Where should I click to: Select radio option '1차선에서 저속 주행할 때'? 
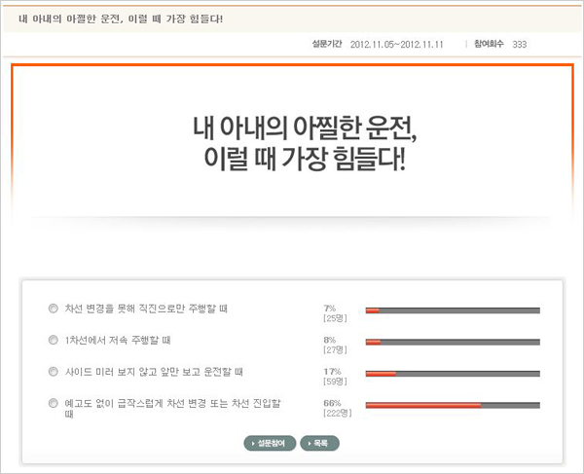click(x=54, y=340)
